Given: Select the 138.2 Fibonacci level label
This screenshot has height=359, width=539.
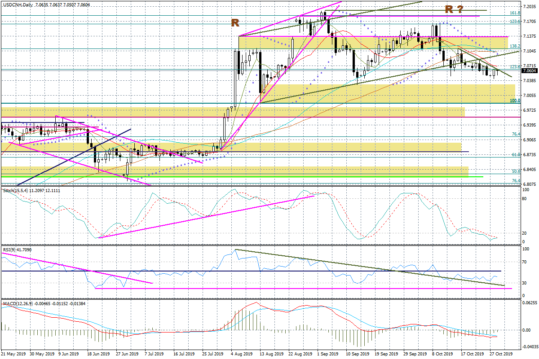Looking at the screenshot, I should (515, 46).
